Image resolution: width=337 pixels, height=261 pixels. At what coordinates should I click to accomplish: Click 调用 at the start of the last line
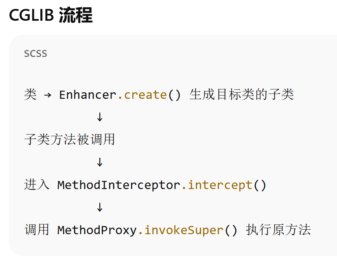(37, 231)
